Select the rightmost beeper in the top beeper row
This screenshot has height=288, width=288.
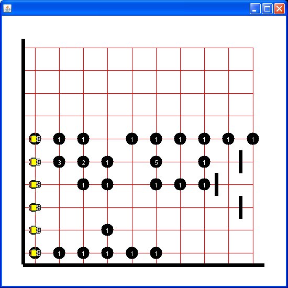(x=253, y=139)
